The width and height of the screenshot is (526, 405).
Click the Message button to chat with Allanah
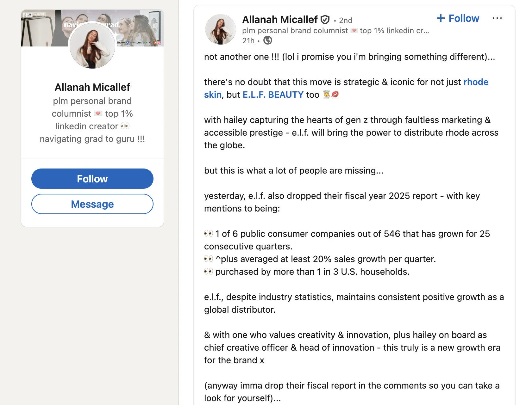tap(92, 204)
